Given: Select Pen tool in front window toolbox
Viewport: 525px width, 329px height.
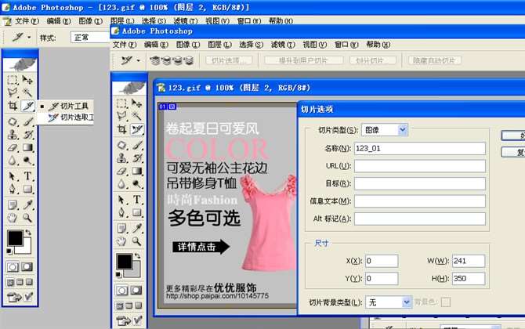Looking at the screenshot, I should point(122,212).
